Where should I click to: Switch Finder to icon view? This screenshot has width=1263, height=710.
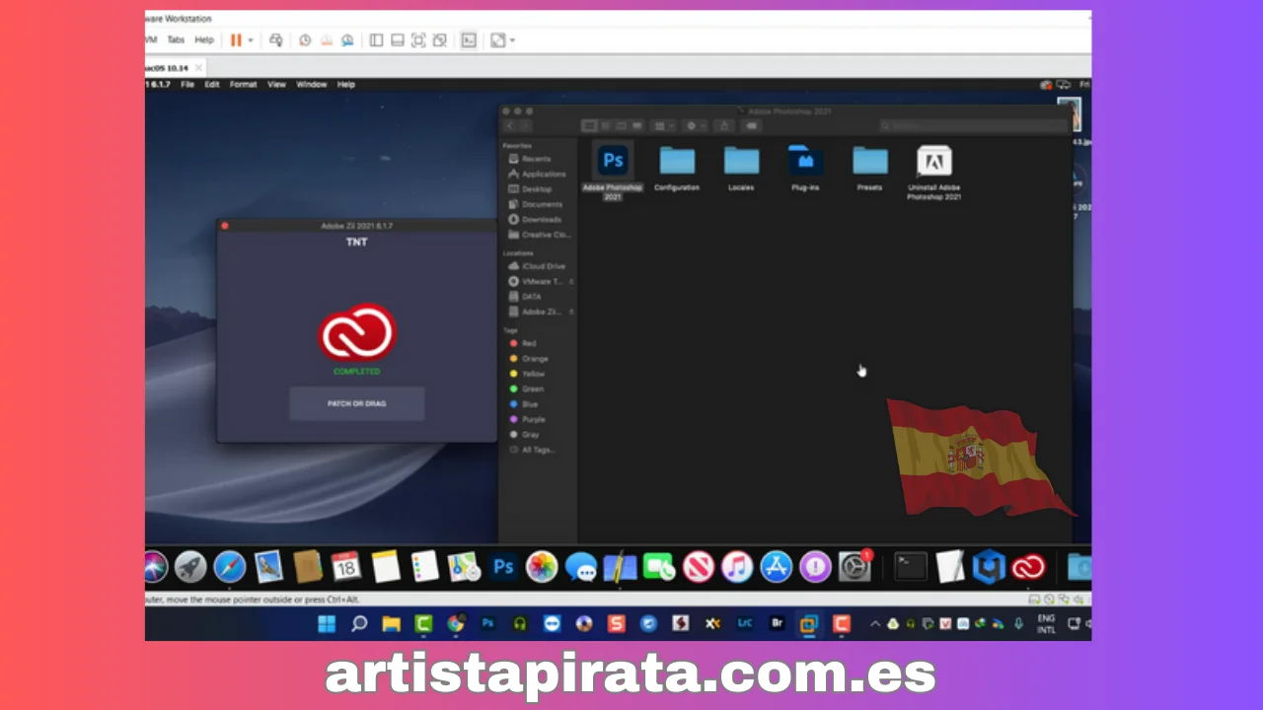[589, 126]
